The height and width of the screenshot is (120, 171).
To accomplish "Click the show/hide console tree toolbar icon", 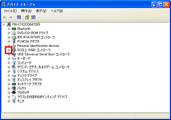I will click(19, 17).
